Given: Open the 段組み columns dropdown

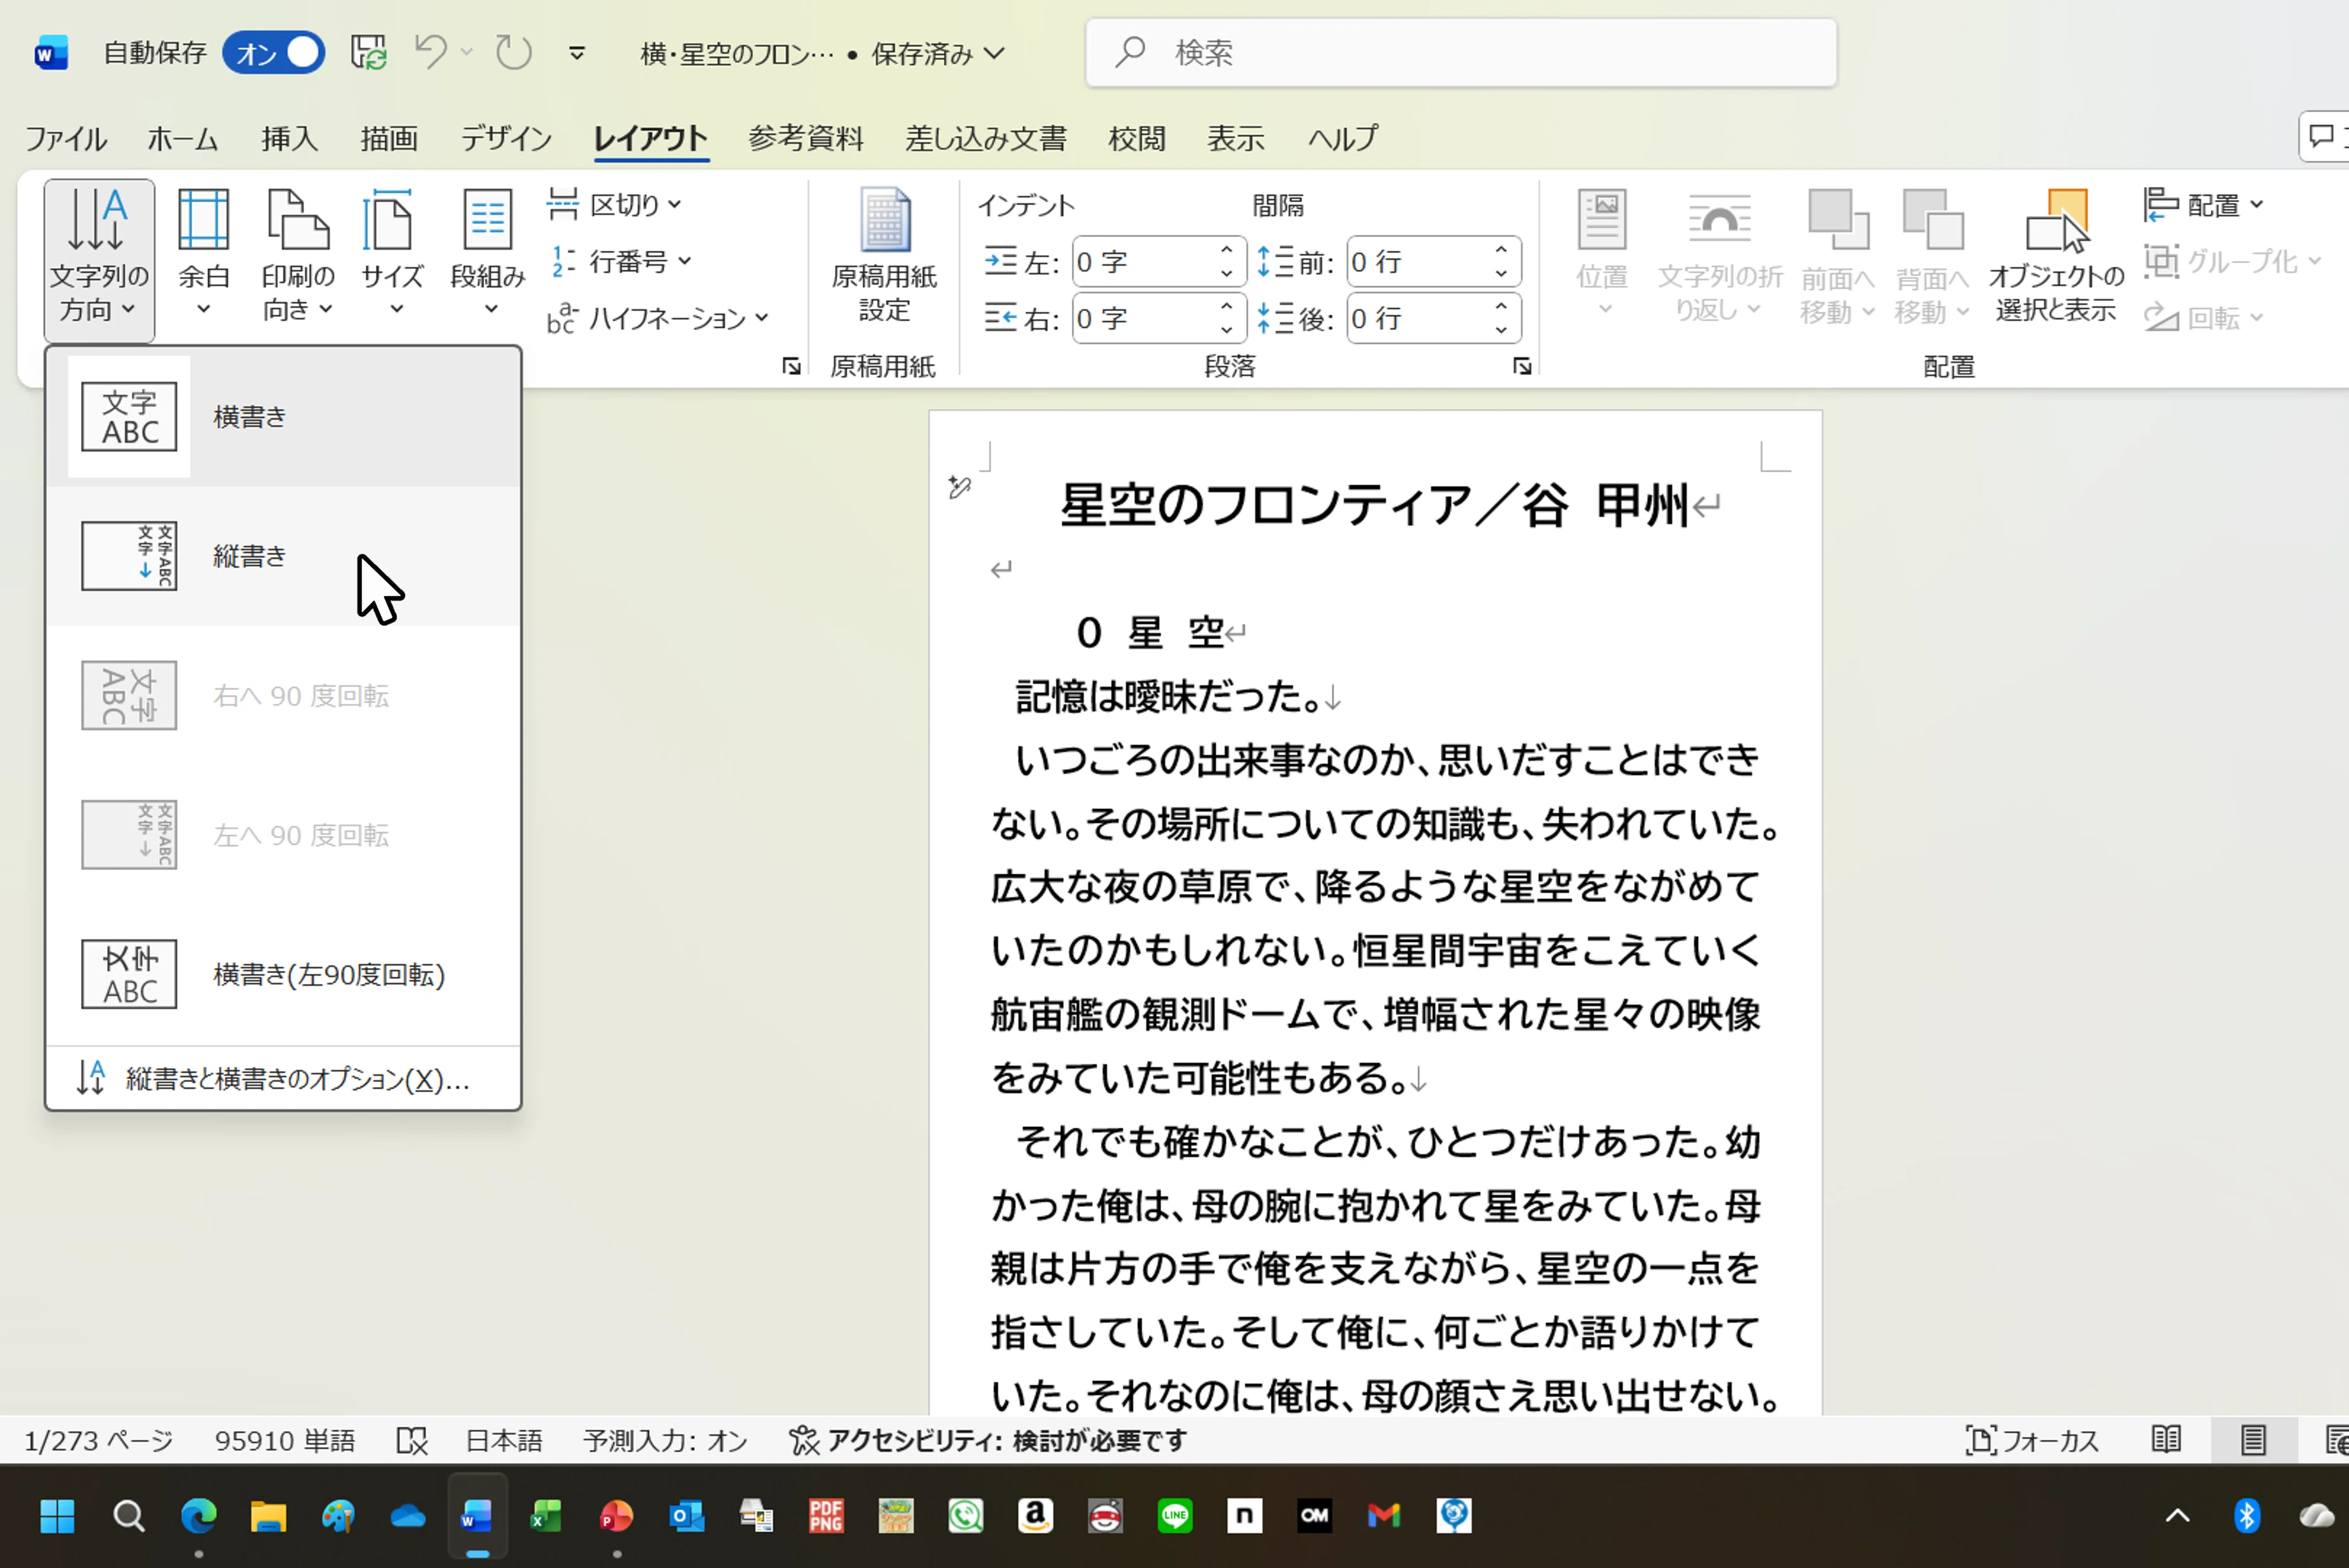Looking at the screenshot, I should (x=487, y=254).
